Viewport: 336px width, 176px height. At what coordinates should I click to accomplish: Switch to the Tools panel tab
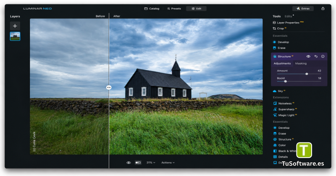click(x=277, y=16)
